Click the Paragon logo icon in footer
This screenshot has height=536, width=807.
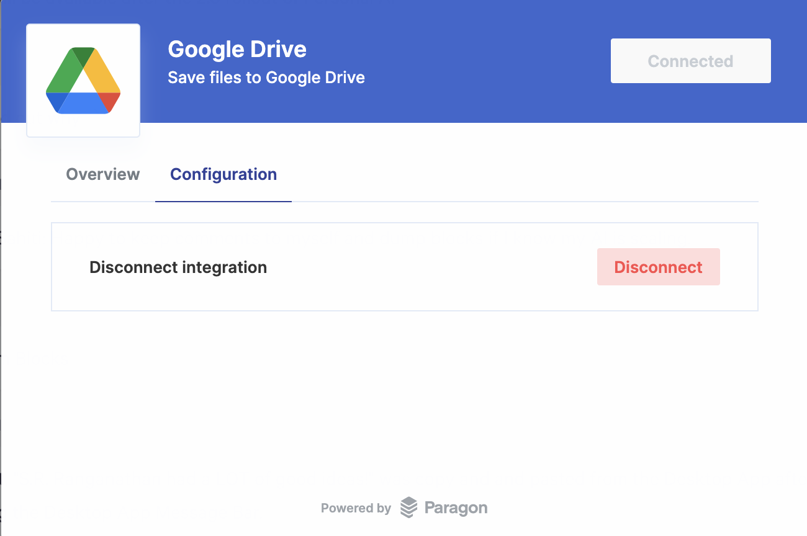408,507
